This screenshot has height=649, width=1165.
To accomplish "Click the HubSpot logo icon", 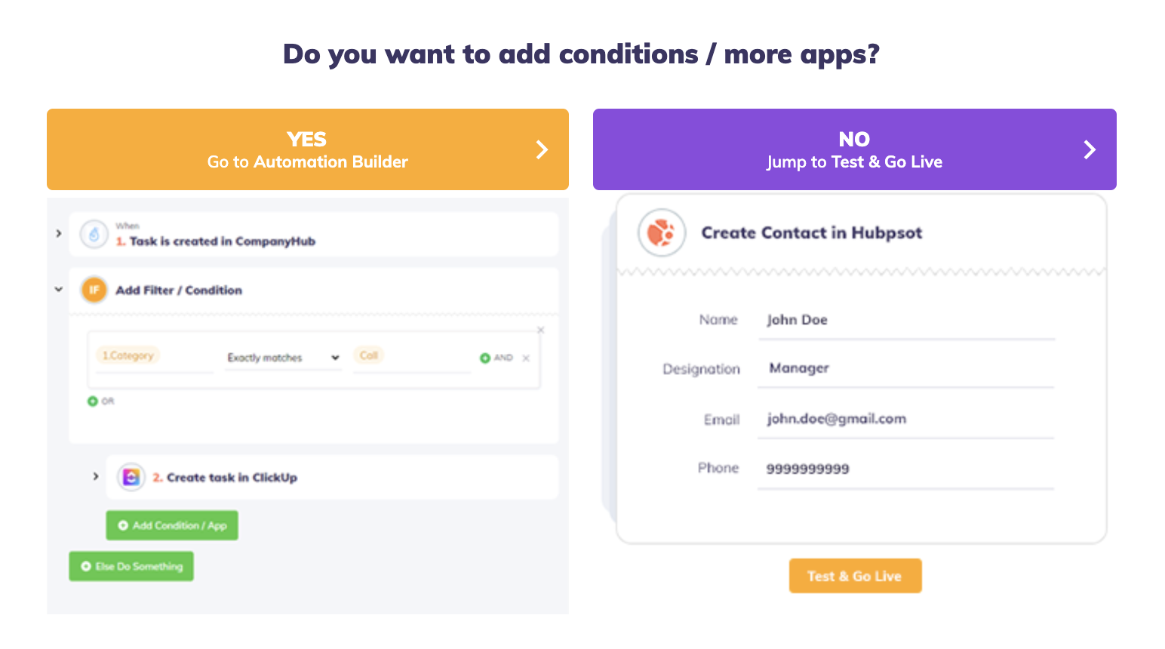I will pos(662,232).
